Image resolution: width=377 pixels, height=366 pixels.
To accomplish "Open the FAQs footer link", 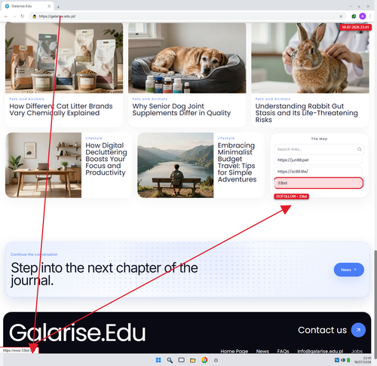I will pyautogui.click(x=283, y=351).
